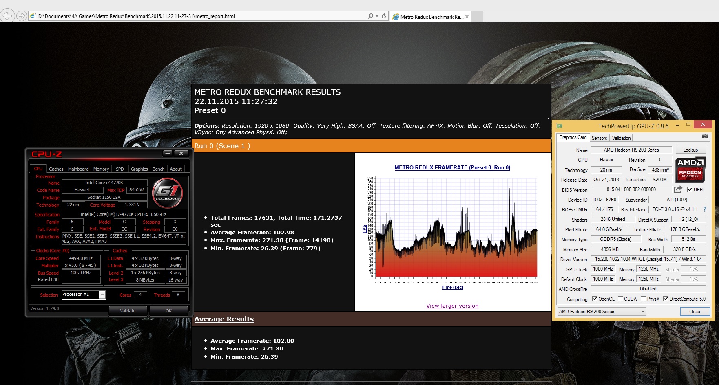Click the page icon in the address bar
The width and height of the screenshot is (719, 385).
(x=33, y=16)
